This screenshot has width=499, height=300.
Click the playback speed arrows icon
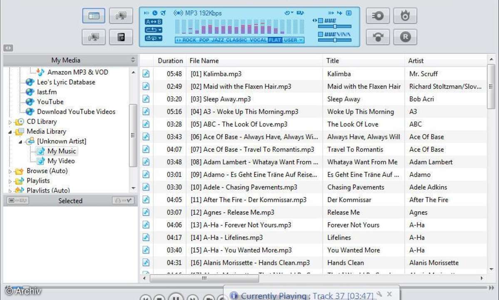[146, 13]
